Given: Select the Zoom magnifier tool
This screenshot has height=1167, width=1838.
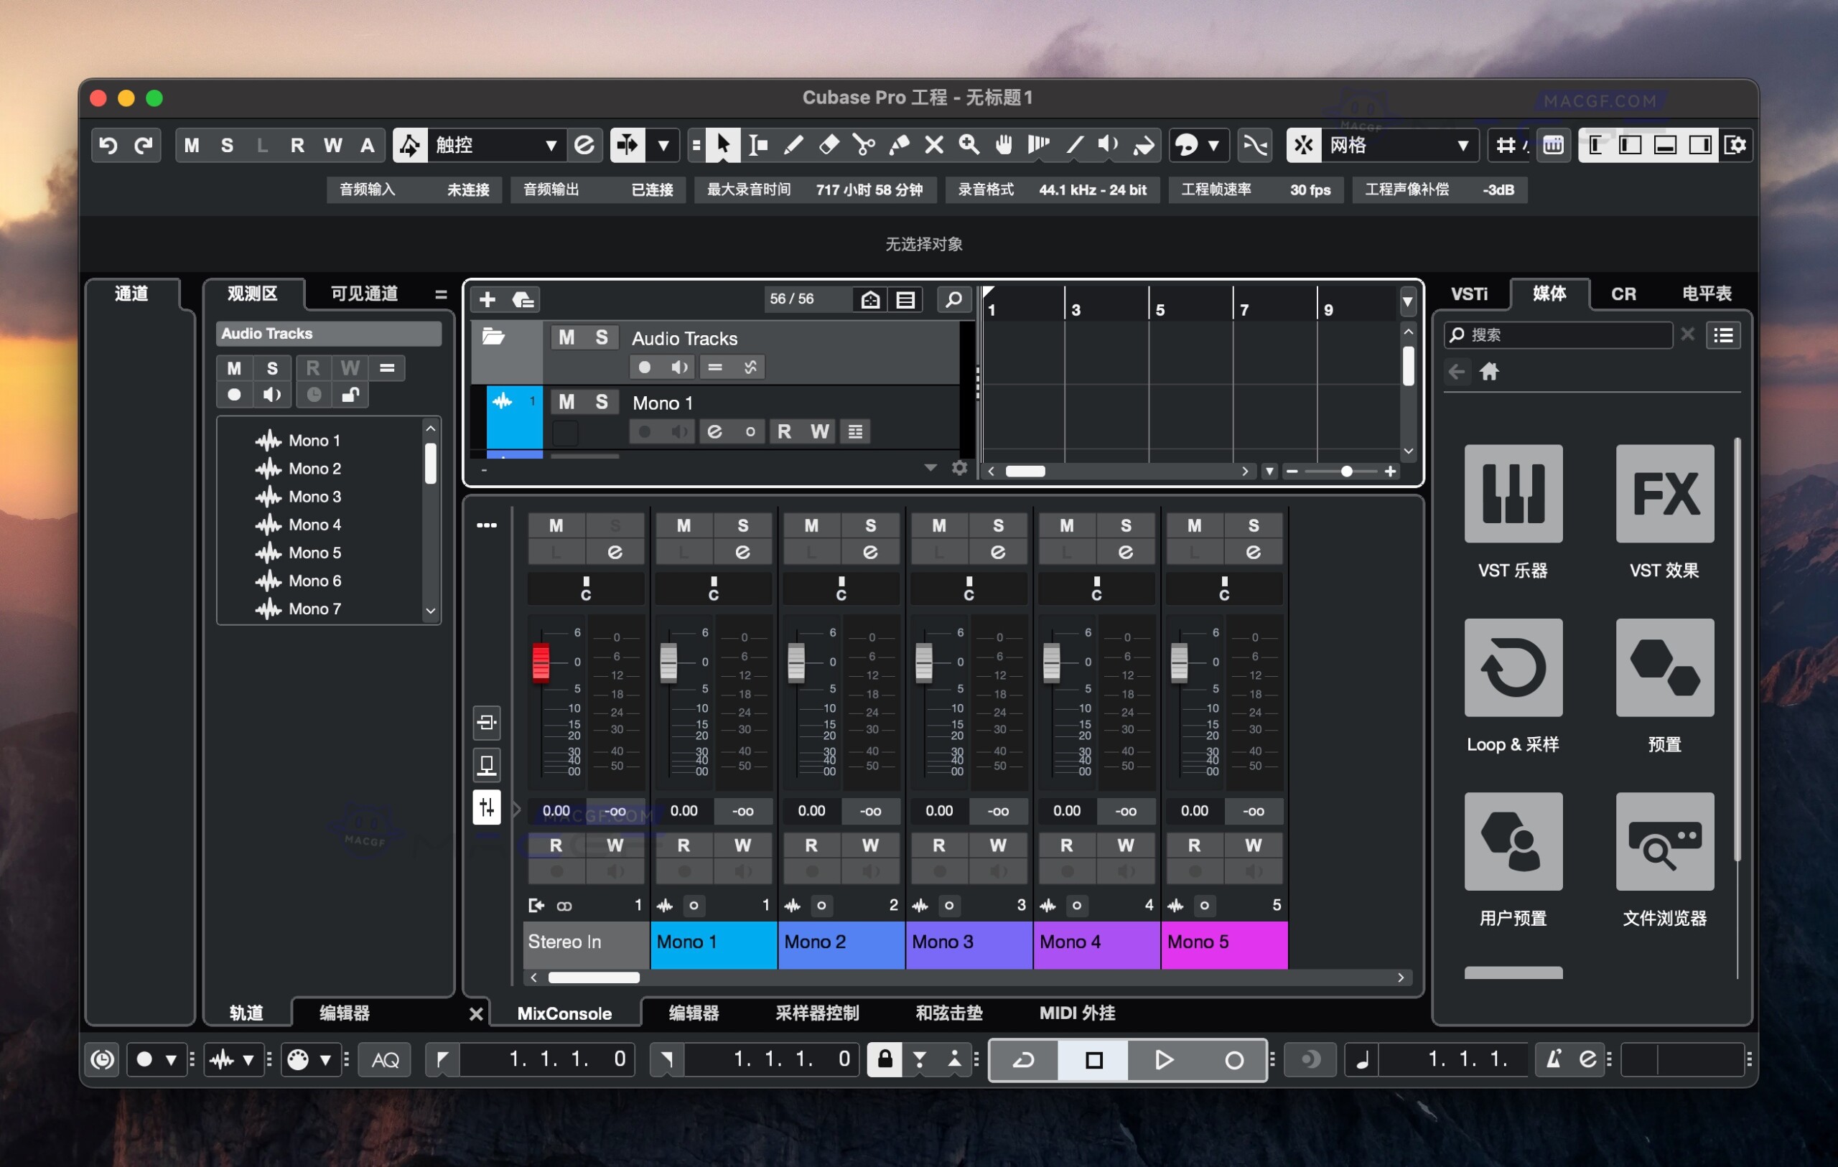Looking at the screenshot, I should (969, 145).
